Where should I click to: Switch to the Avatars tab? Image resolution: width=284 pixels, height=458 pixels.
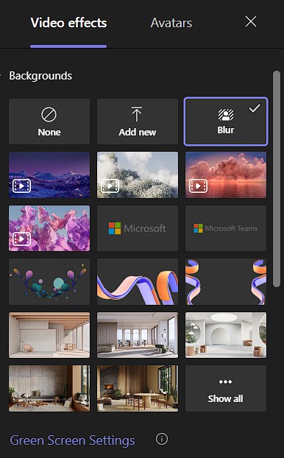click(x=171, y=23)
